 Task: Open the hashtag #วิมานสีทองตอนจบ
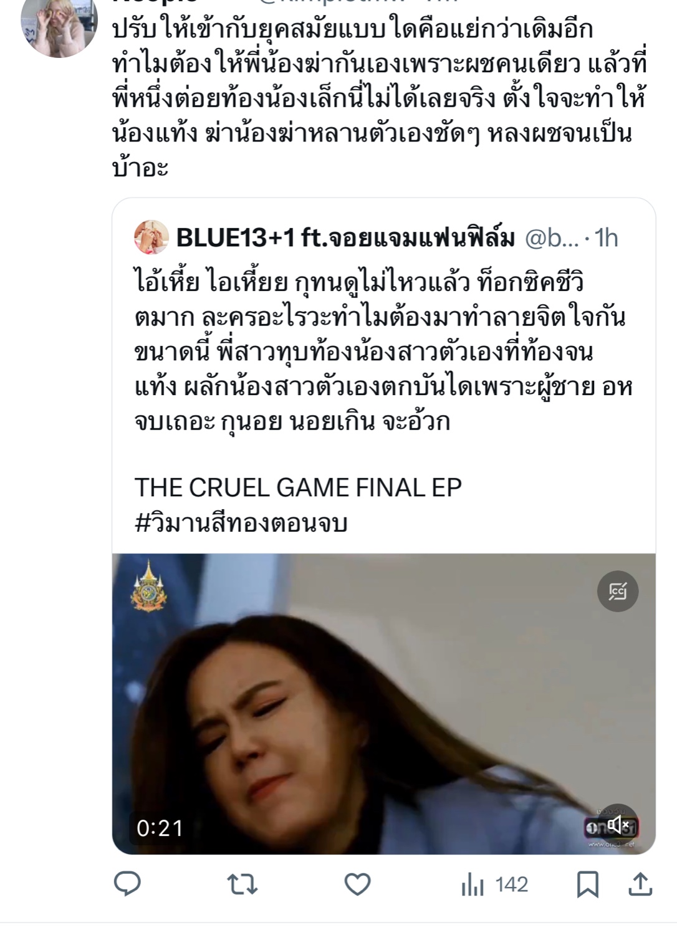(241, 522)
